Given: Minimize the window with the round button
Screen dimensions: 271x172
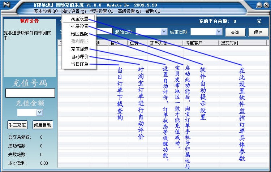Looking at the screenshot, I should pyautogui.click(x=259, y=5).
